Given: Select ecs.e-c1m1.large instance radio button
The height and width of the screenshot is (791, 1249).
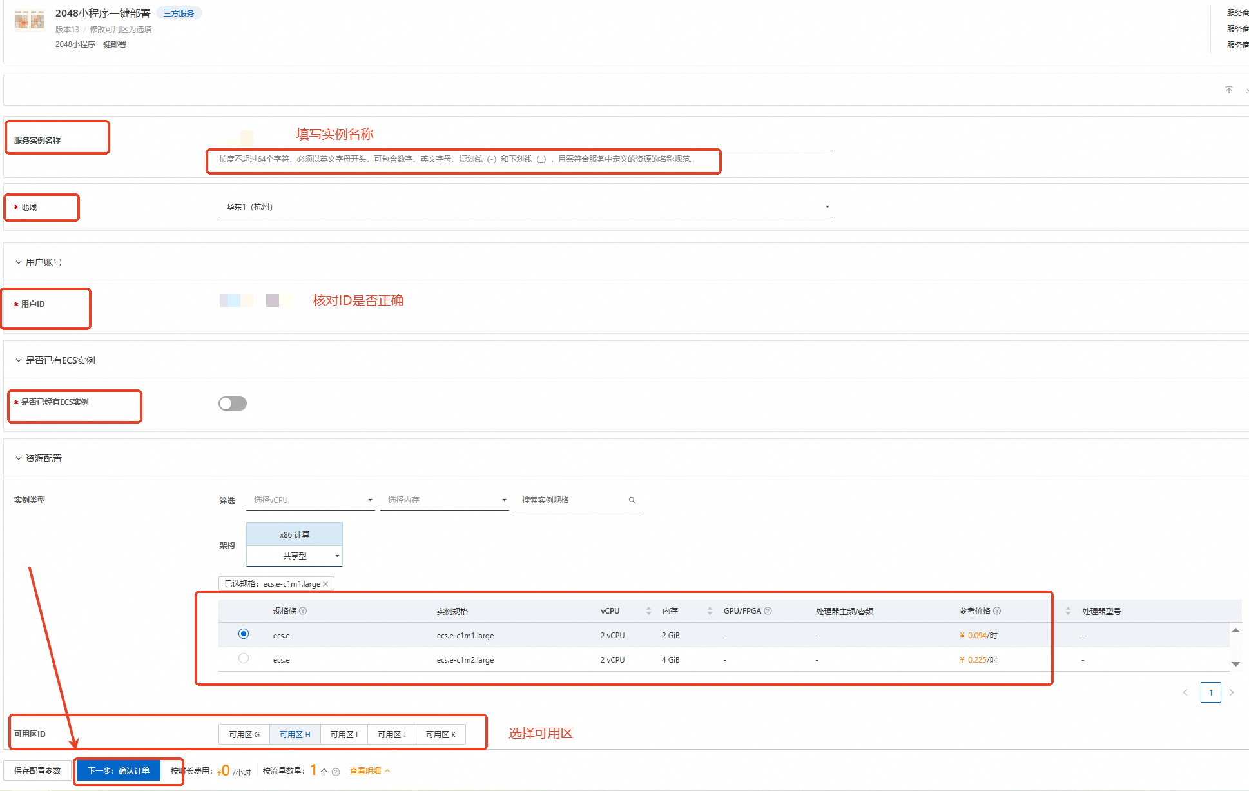Looking at the screenshot, I should coord(244,634).
